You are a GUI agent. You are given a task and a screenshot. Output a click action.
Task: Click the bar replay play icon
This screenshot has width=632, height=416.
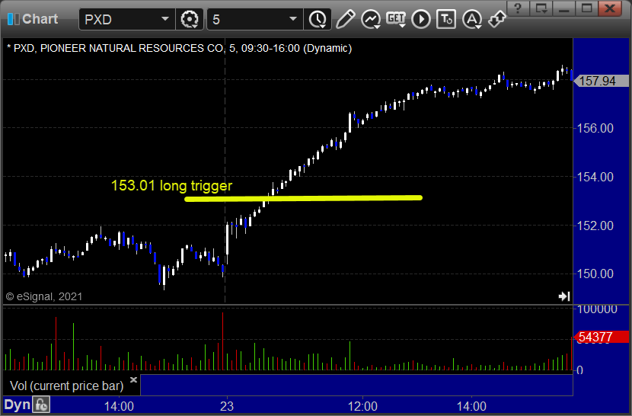pyautogui.click(x=421, y=19)
